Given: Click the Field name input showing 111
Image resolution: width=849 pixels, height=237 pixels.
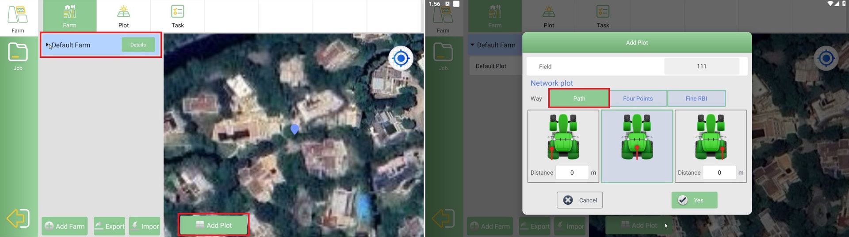Looking at the screenshot, I should click(x=701, y=66).
